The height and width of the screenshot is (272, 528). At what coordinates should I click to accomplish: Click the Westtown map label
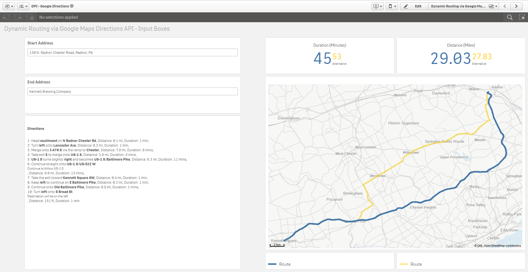pyautogui.click(x=378, y=176)
